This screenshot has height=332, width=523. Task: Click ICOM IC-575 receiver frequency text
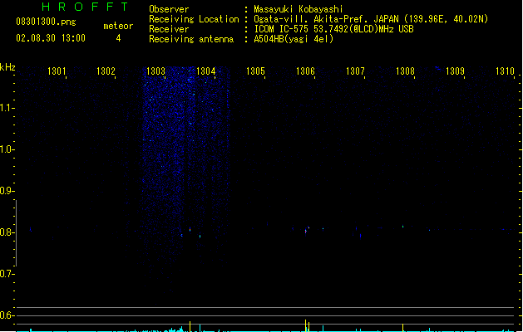(334, 29)
